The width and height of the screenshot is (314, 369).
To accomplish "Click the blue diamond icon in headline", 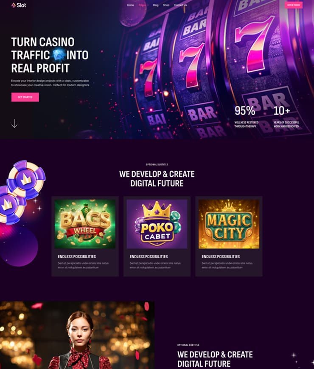I will click(58, 55).
